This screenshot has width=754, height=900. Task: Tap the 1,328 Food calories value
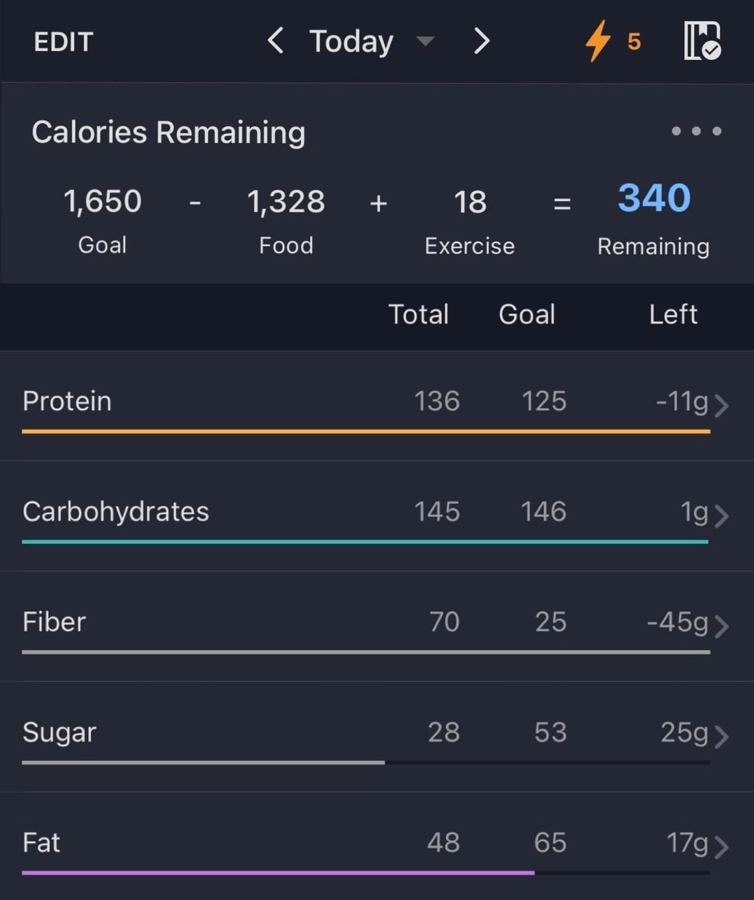286,202
